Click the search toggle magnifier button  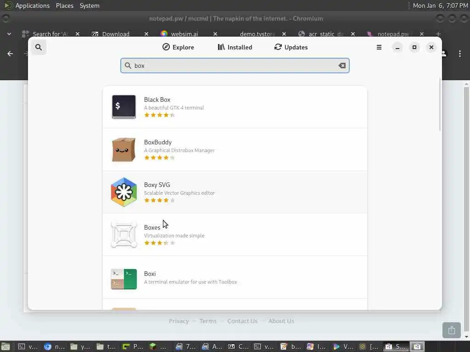point(39,47)
